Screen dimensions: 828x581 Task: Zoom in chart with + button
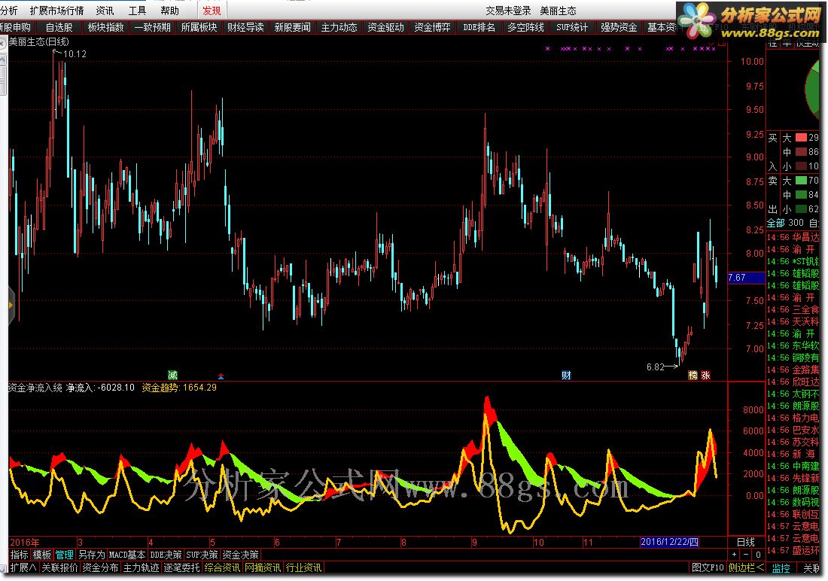pos(735,555)
